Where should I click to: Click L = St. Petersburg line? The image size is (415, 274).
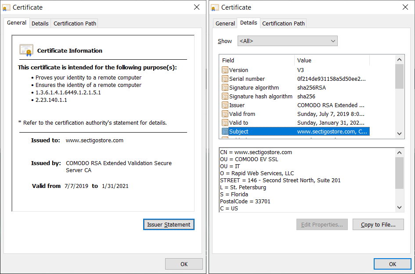pos(243,187)
